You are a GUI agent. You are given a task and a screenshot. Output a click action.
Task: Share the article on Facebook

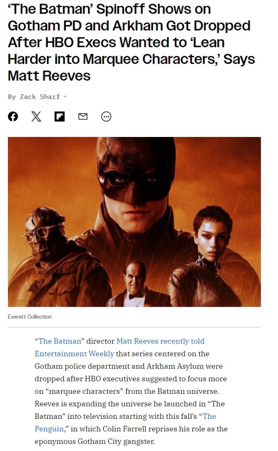13,116
